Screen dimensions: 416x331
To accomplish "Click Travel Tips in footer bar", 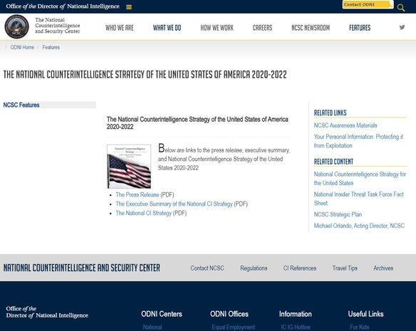I will point(345,268).
